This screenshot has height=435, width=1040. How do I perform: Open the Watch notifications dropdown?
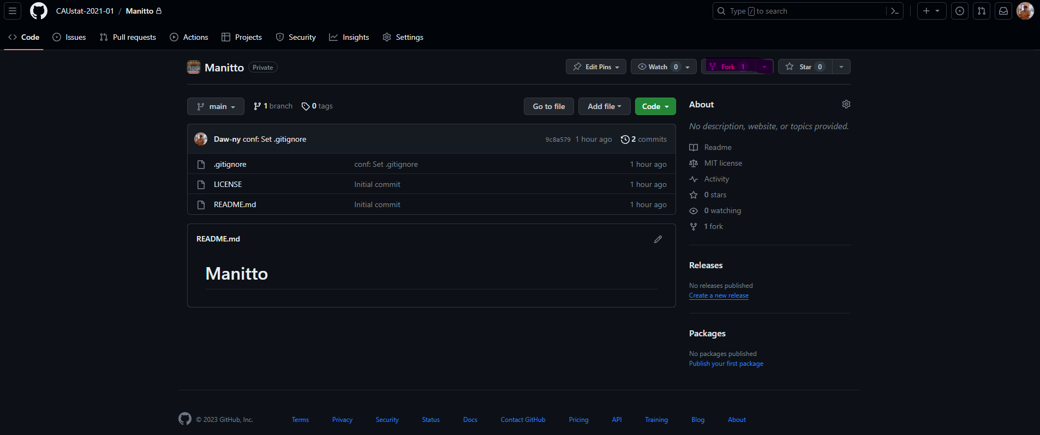pos(664,67)
